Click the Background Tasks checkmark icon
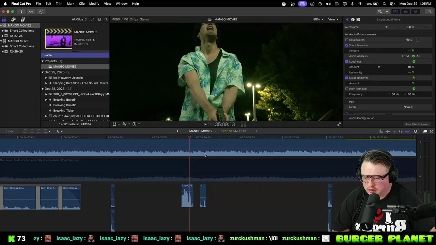 click(41, 12)
